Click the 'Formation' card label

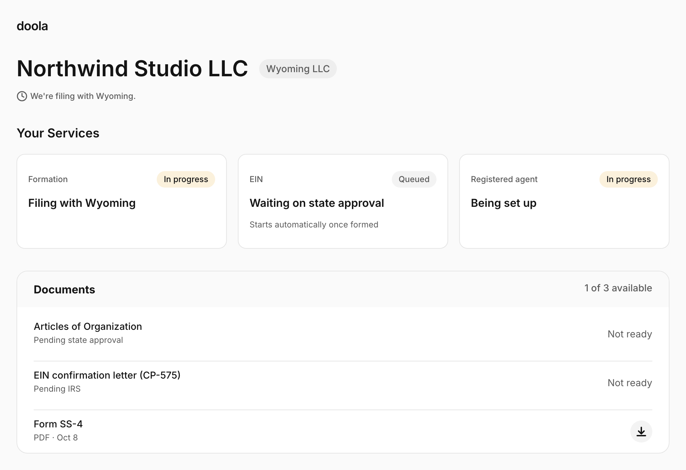[48, 179]
